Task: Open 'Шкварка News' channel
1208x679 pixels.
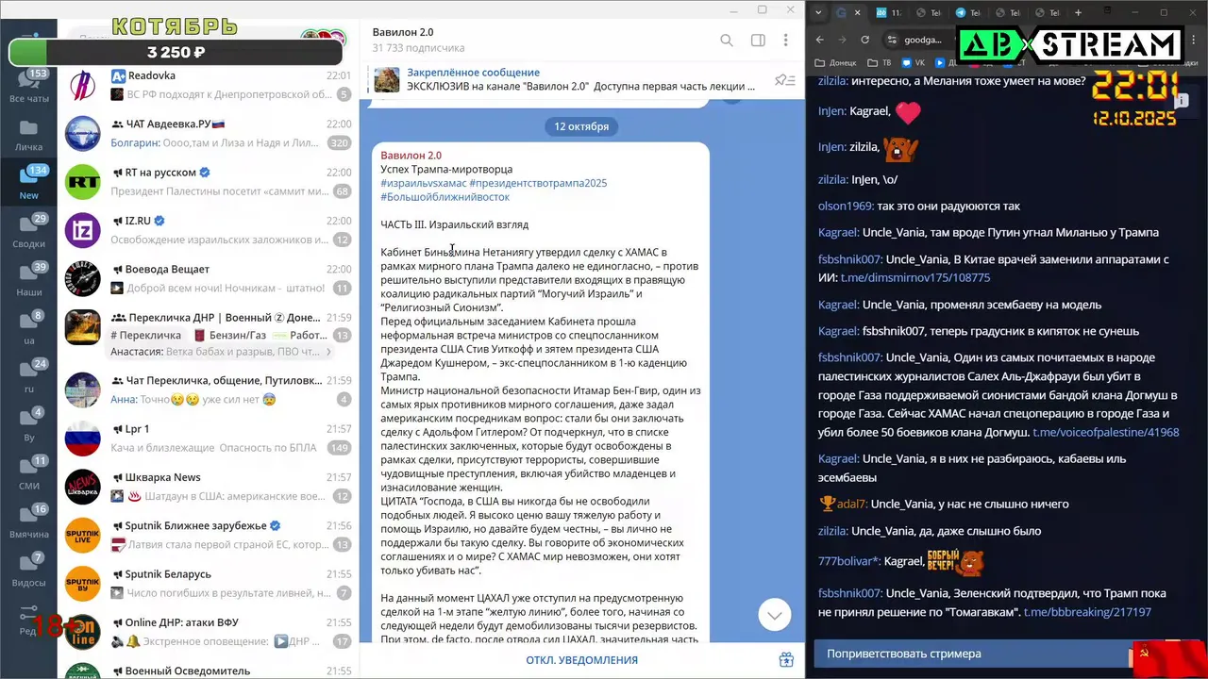Action: pos(208,487)
